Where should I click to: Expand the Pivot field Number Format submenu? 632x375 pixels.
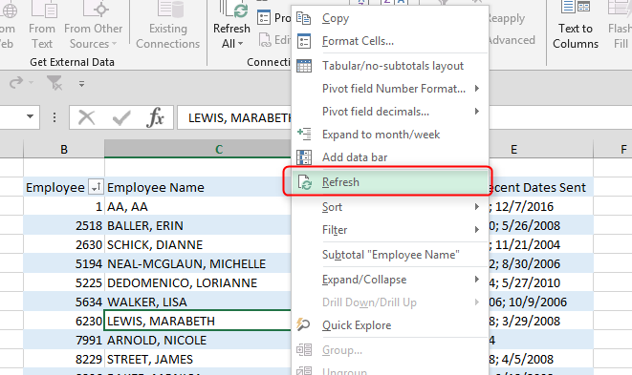(477, 89)
